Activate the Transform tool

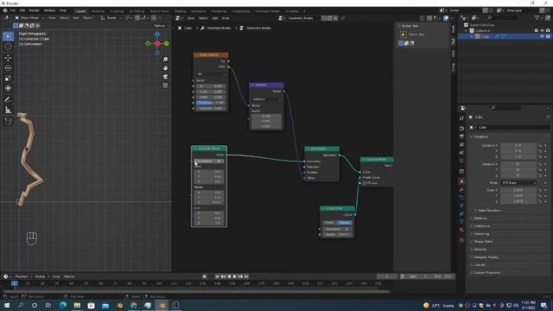pyautogui.click(x=8, y=88)
